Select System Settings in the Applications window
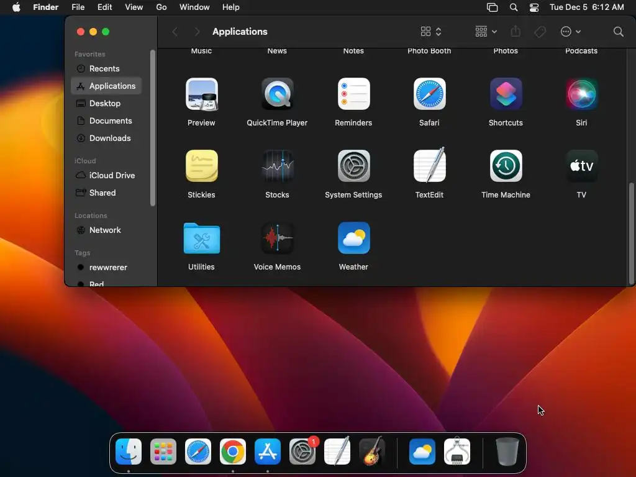636x477 pixels. (353, 166)
